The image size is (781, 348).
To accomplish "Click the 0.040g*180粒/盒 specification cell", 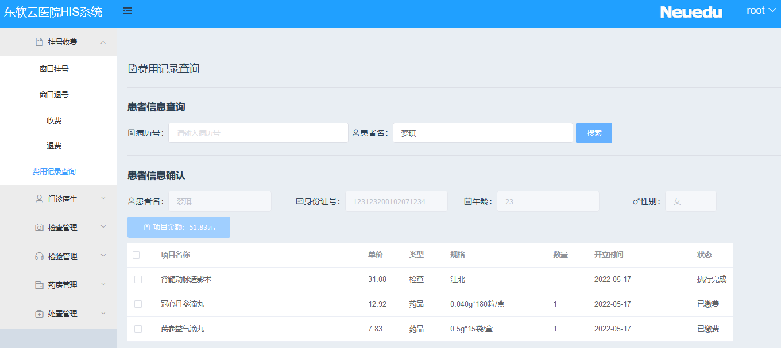I will point(478,304).
